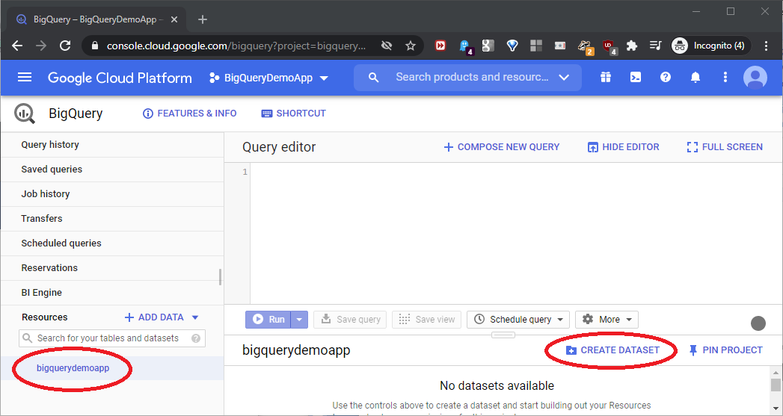Image resolution: width=783 pixels, height=416 pixels.
Task: Open the Run button dropdown arrow
Action: pyautogui.click(x=299, y=320)
